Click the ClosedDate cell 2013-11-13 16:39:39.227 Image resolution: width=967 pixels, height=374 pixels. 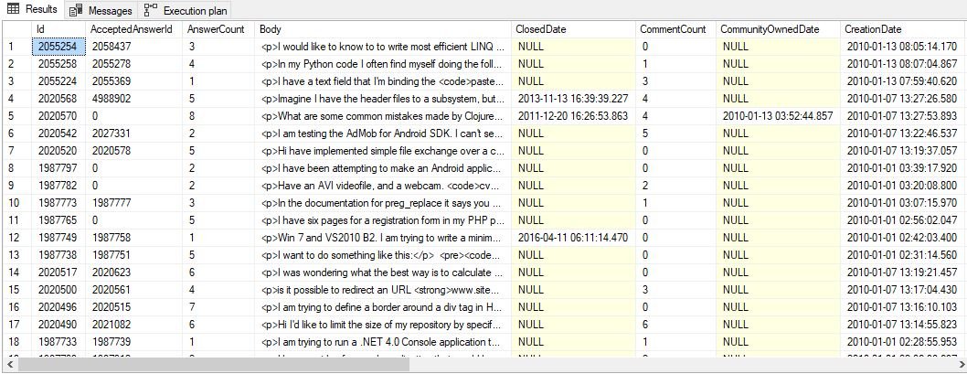(573, 99)
